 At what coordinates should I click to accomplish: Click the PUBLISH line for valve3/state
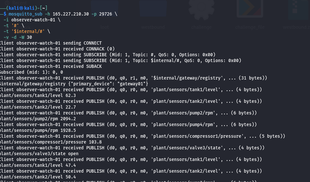tap(132, 148)
